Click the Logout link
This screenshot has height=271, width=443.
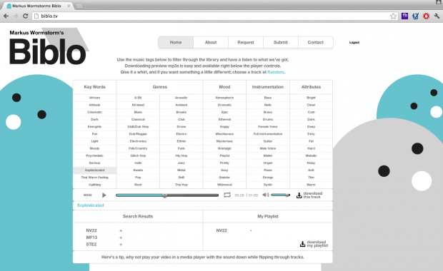coord(354,42)
